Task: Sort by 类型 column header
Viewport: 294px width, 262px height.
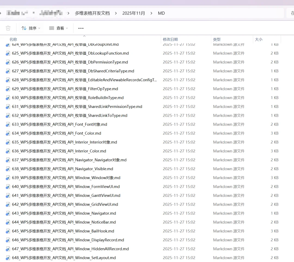Action: [217, 40]
